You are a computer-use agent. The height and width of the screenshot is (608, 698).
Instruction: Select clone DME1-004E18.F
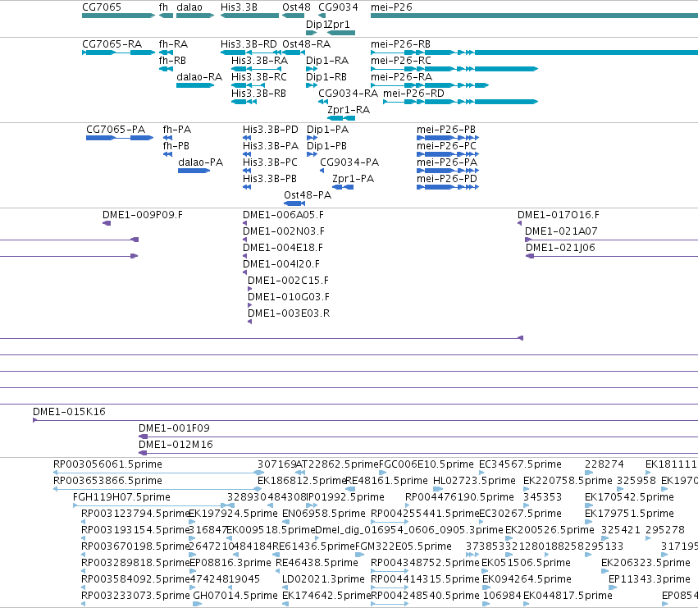[283, 248]
